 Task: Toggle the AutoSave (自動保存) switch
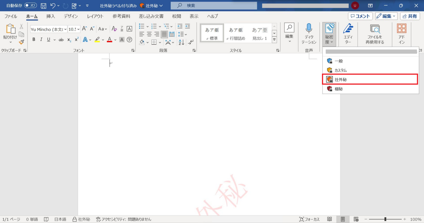coord(30,6)
